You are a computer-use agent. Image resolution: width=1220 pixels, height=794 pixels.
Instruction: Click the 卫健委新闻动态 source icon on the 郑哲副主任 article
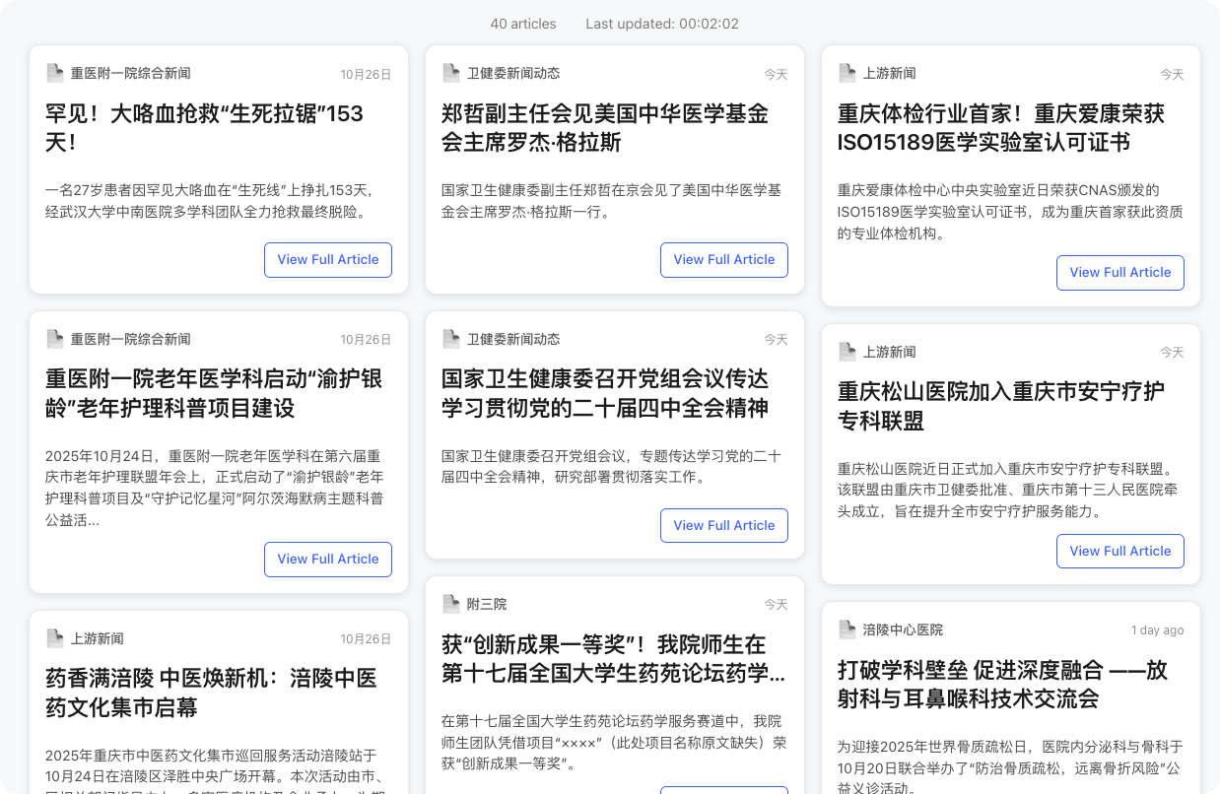click(451, 72)
